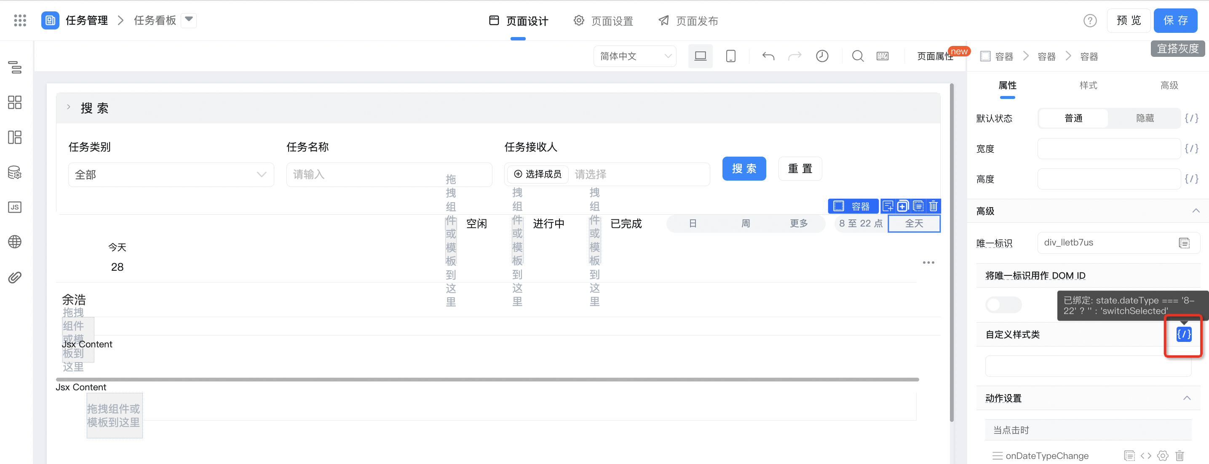The image size is (1209, 464).
Task: Expand the 搜索 panel chevron
Action: click(69, 107)
